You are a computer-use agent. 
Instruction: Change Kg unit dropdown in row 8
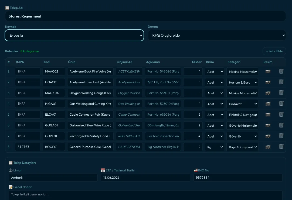pos(215,147)
